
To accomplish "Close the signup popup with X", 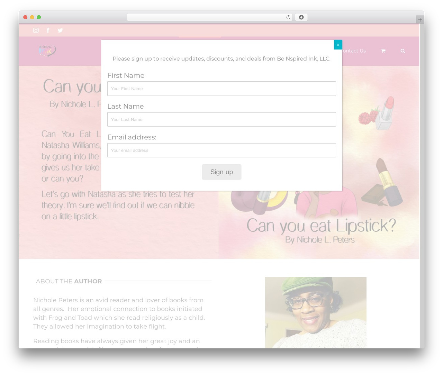I will tap(338, 45).
